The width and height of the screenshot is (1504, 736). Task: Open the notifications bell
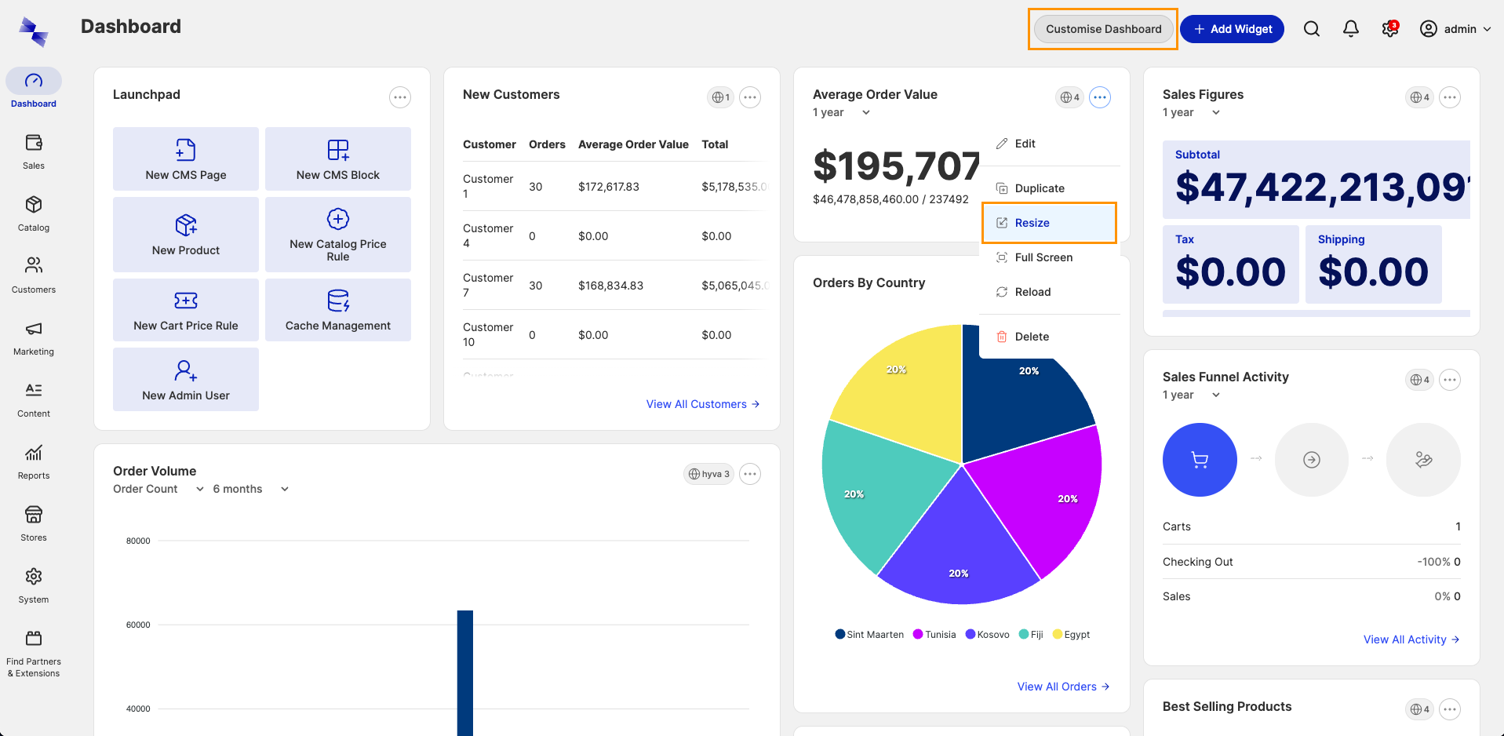[x=1350, y=29]
